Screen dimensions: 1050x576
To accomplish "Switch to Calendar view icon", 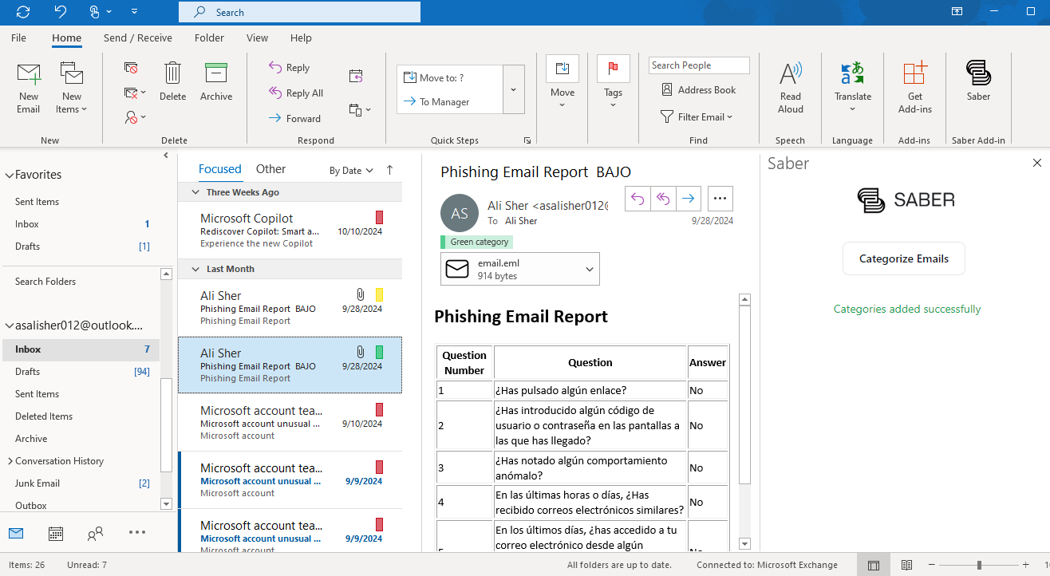I will (56, 533).
